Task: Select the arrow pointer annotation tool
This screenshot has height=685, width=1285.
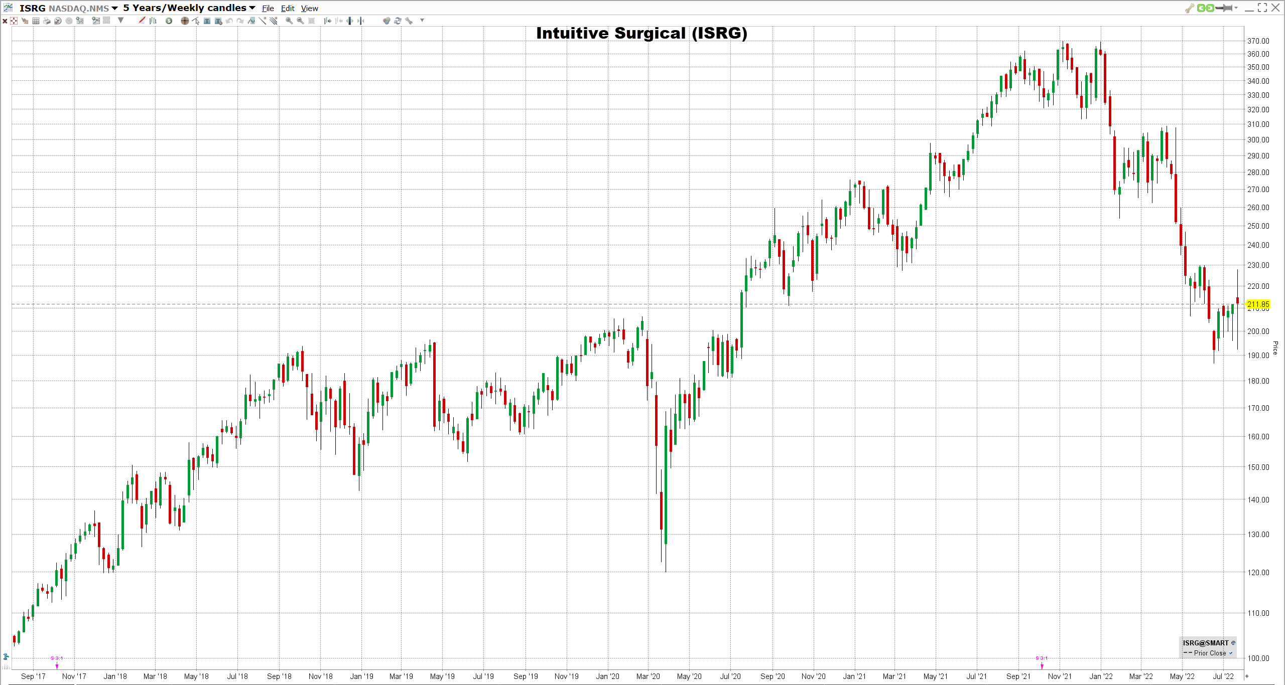Action: point(196,21)
